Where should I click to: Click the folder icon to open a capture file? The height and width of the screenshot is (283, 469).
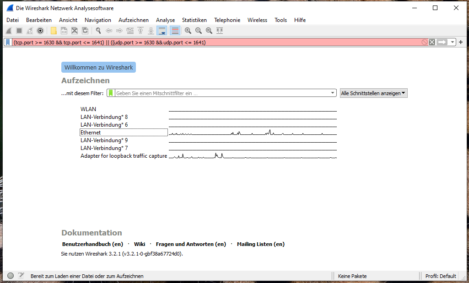point(53,30)
